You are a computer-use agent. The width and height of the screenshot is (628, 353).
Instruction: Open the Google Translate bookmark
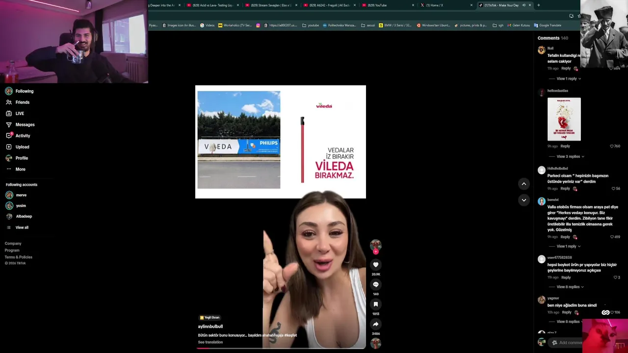[x=548, y=25]
